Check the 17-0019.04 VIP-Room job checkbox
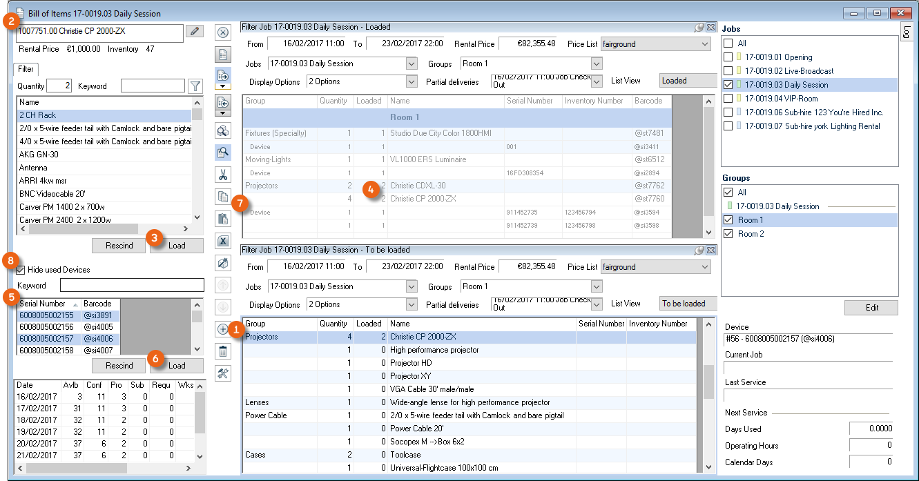Screen dimensions: 919x481 point(728,99)
